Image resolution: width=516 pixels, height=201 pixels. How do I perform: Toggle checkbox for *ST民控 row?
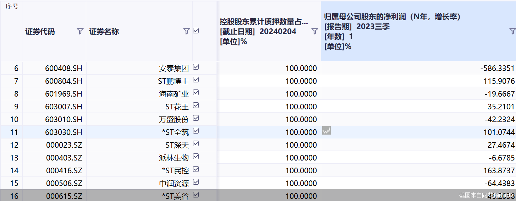pyautogui.click(x=196, y=169)
